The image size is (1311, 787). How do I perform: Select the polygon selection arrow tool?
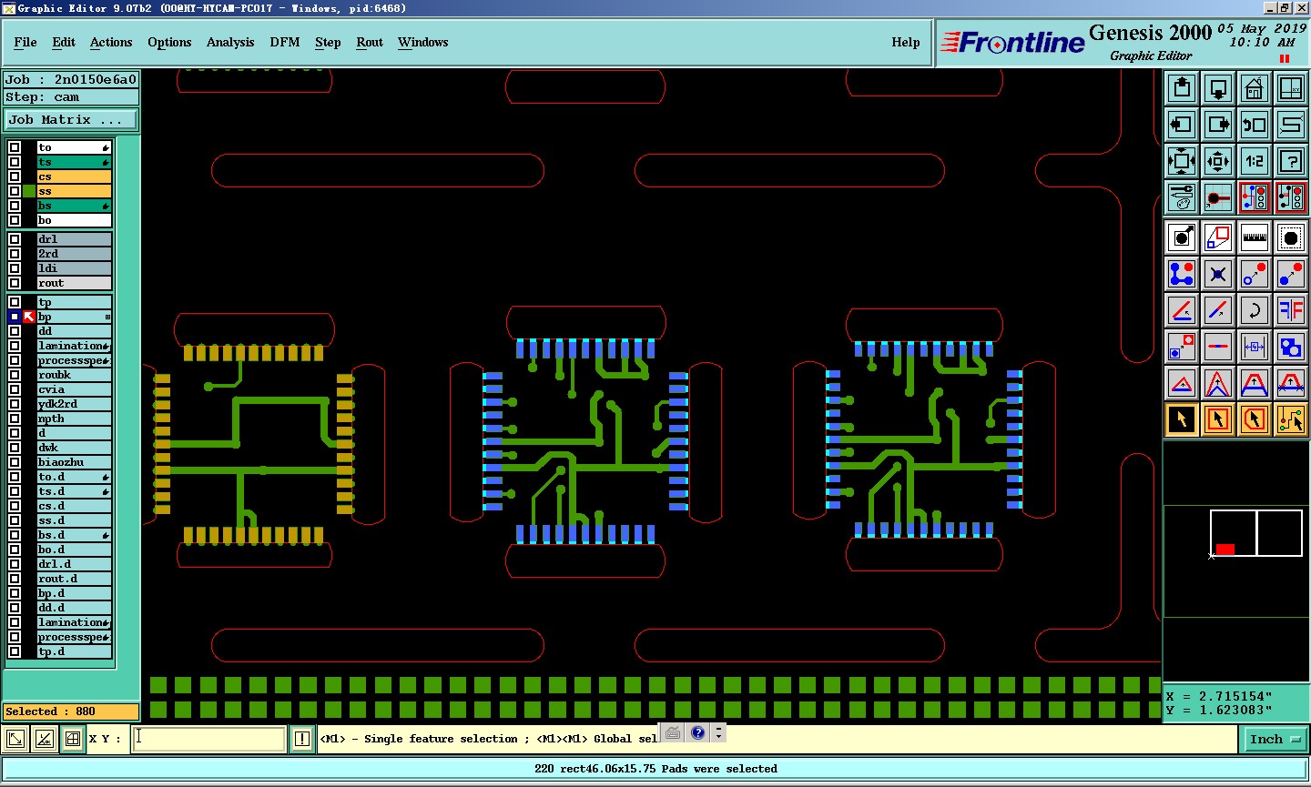click(1255, 419)
